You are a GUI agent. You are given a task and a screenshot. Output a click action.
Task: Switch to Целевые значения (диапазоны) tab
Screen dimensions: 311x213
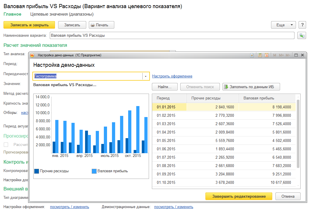[62, 14]
